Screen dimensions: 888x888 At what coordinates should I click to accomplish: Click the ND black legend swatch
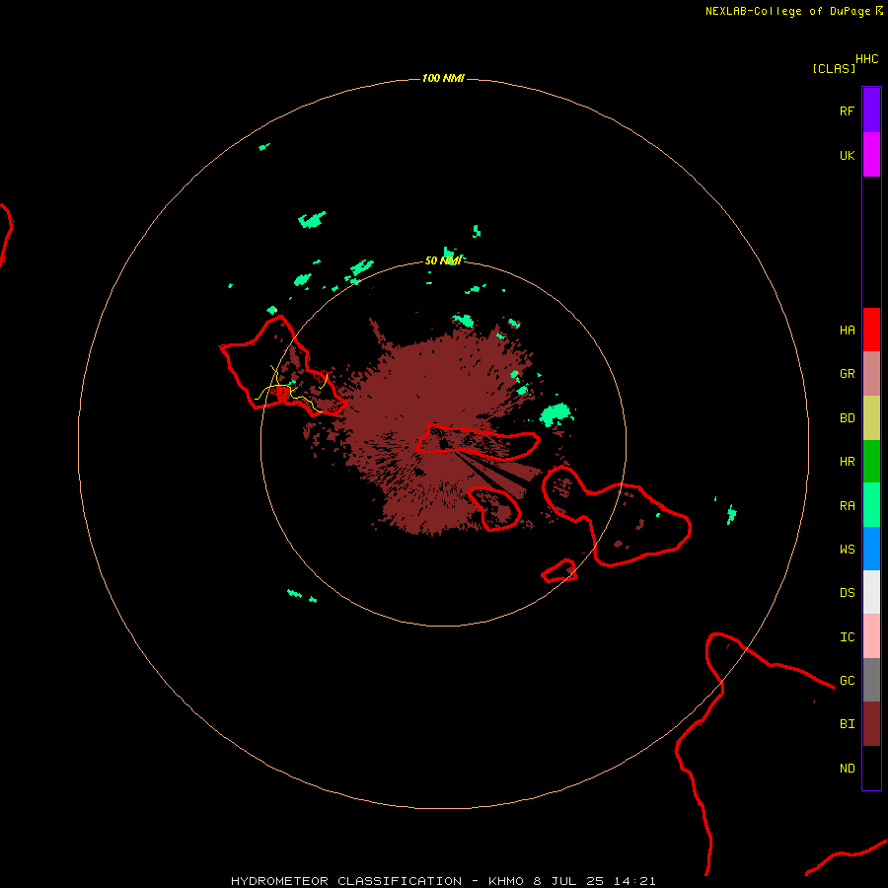coord(871,768)
